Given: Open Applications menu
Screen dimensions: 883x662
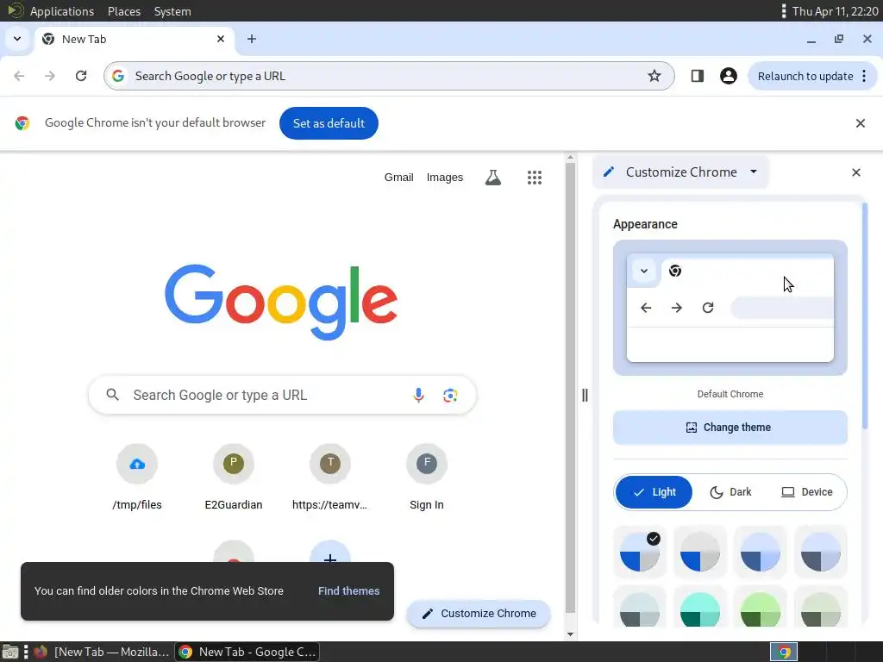Looking at the screenshot, I should [x=62, y=11].
